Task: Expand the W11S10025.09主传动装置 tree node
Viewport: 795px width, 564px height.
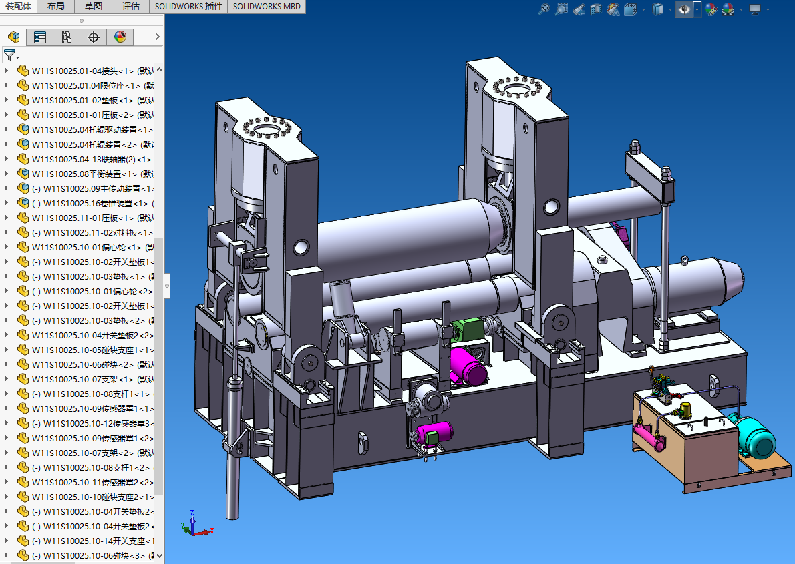Action: click(x=7, y=188)
